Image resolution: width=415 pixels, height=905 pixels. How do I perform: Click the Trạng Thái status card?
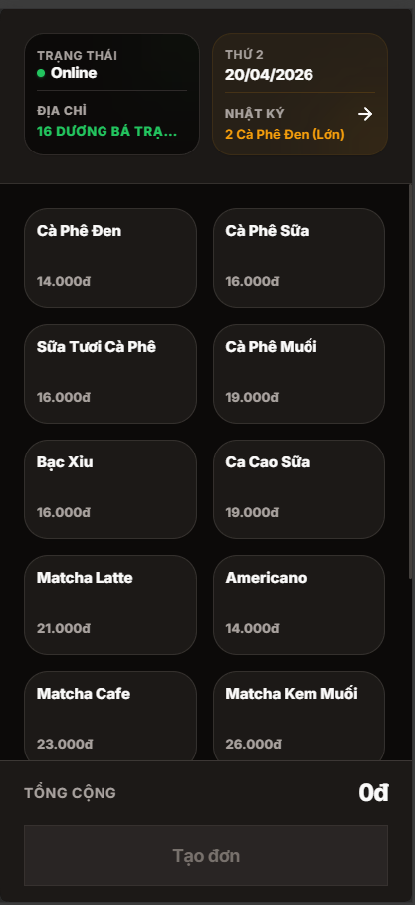(x=111, y=94)
